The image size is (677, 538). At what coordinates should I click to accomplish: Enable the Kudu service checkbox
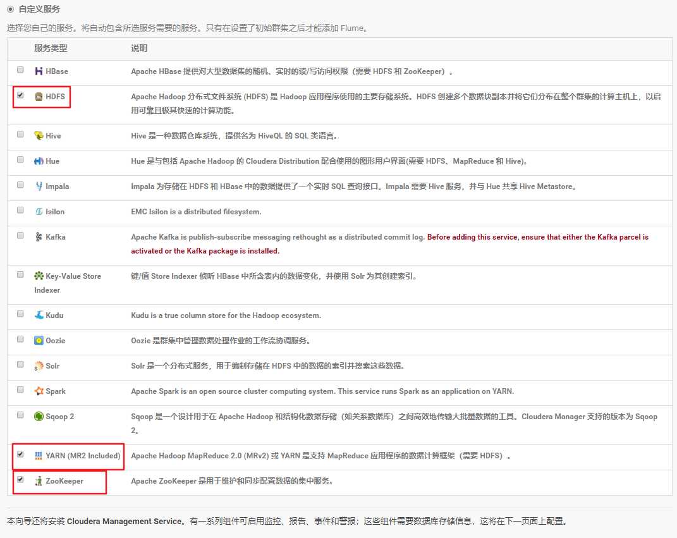[20, 314]
